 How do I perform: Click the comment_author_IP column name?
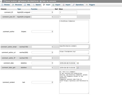pyautogui.click(x=8, y=58)
